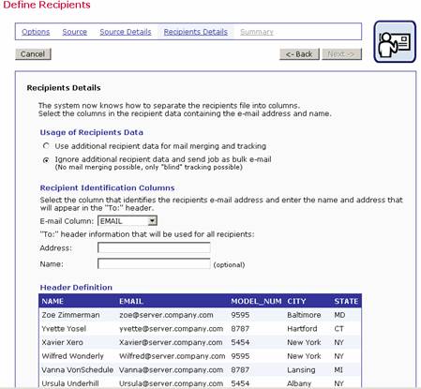Click the MODEL_NUM column header
This screenshot has width=421, height=389.
pyautogui.click(x=256, y=301)
